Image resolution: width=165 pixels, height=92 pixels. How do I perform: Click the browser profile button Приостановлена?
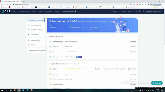[x=156, y=4]
